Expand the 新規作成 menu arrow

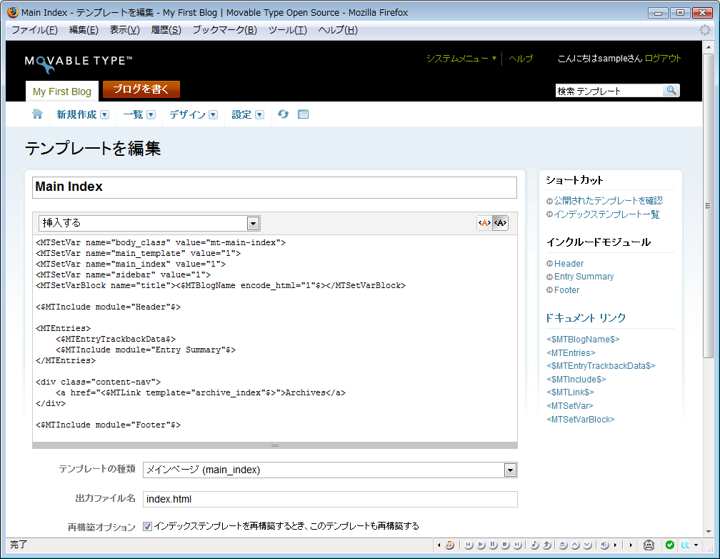tap(105, 115)
